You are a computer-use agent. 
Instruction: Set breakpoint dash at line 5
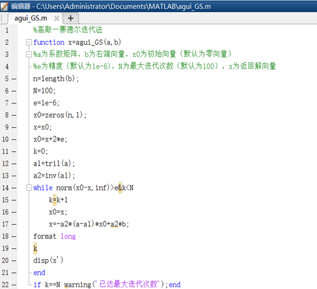click(x=14, y=79)
